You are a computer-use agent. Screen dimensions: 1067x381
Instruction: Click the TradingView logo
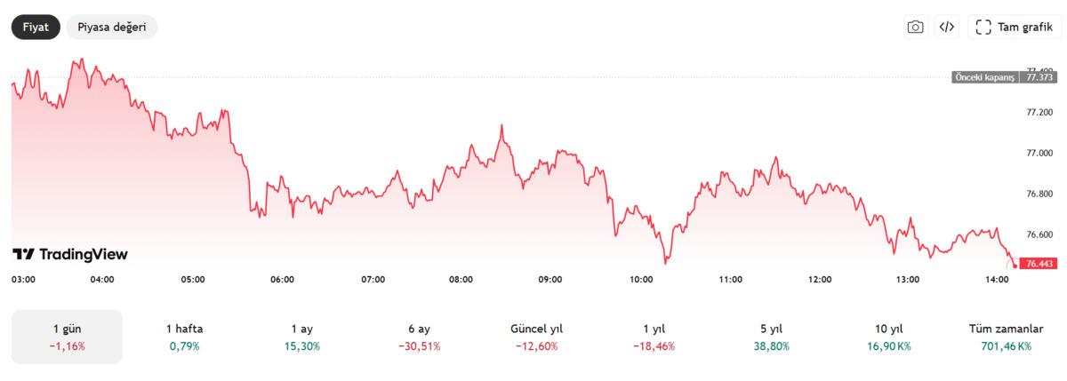[70, 255]
